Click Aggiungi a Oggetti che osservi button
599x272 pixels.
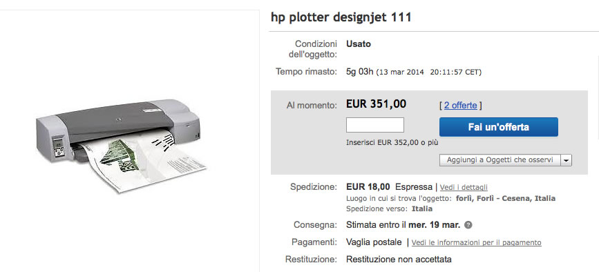500,160
